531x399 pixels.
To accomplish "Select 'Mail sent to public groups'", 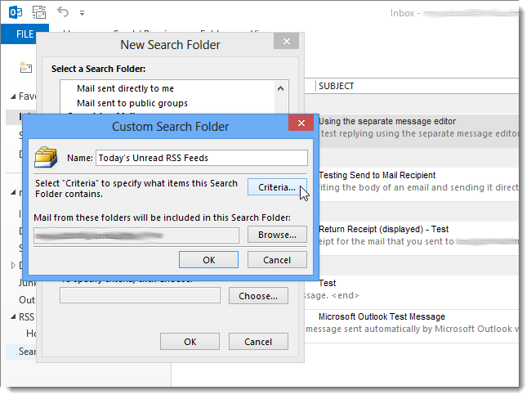I will tap(132, 103).
